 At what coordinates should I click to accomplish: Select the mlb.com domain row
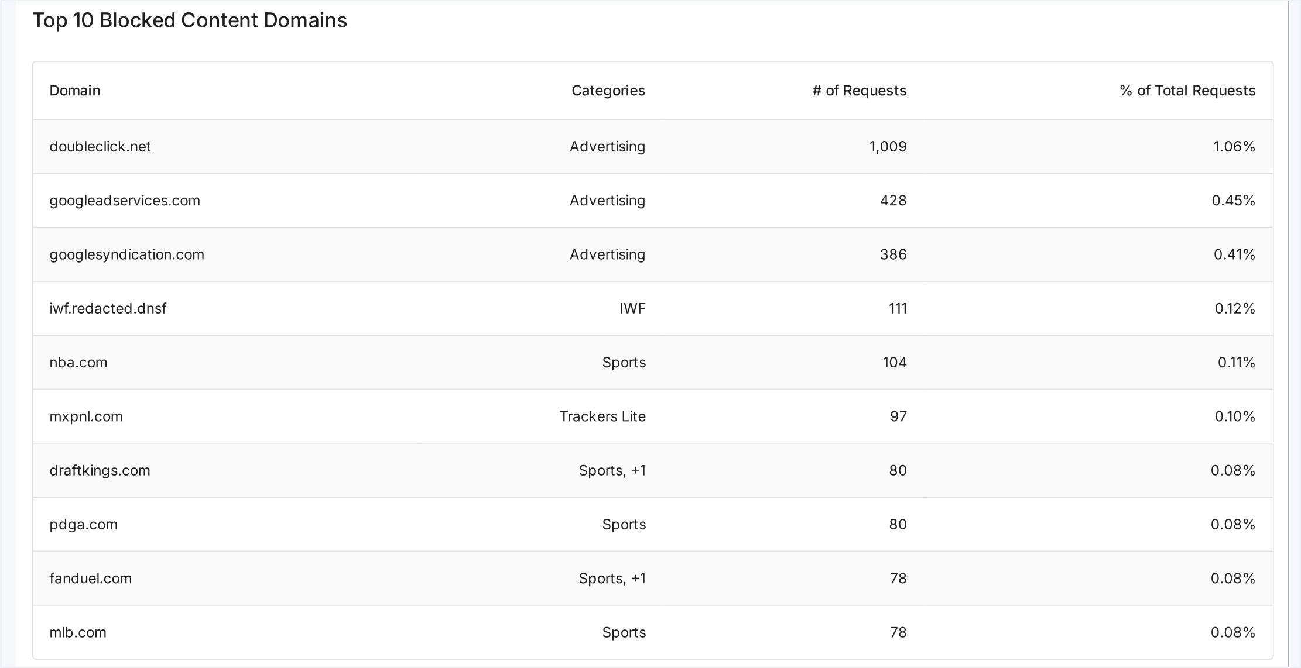point(78,632)
